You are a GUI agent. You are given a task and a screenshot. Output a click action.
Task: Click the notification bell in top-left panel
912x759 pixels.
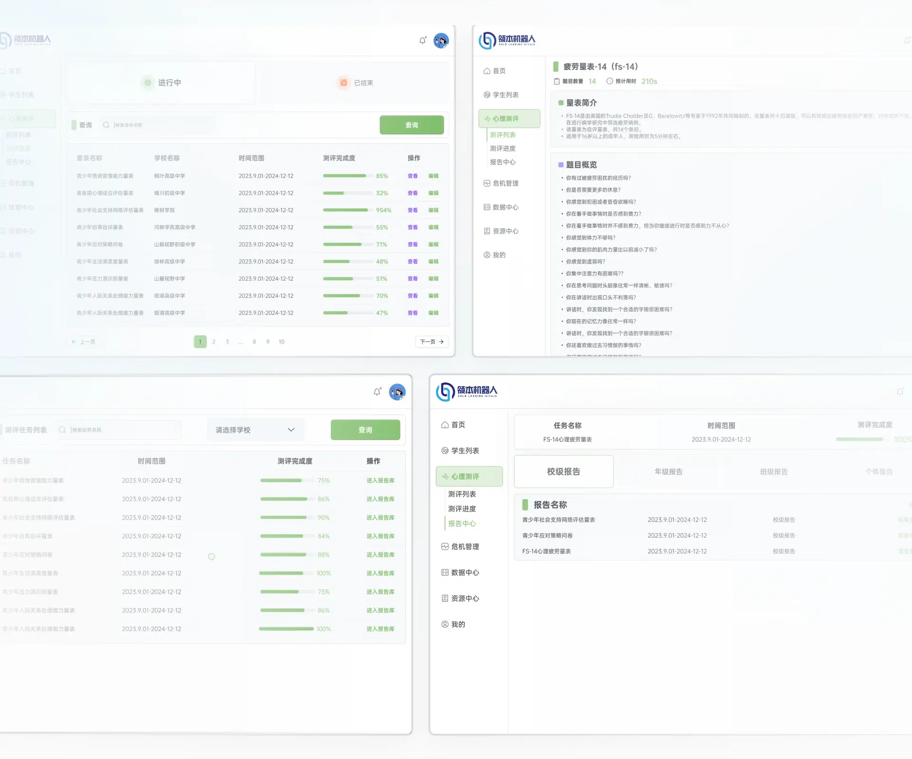[422, 41]
